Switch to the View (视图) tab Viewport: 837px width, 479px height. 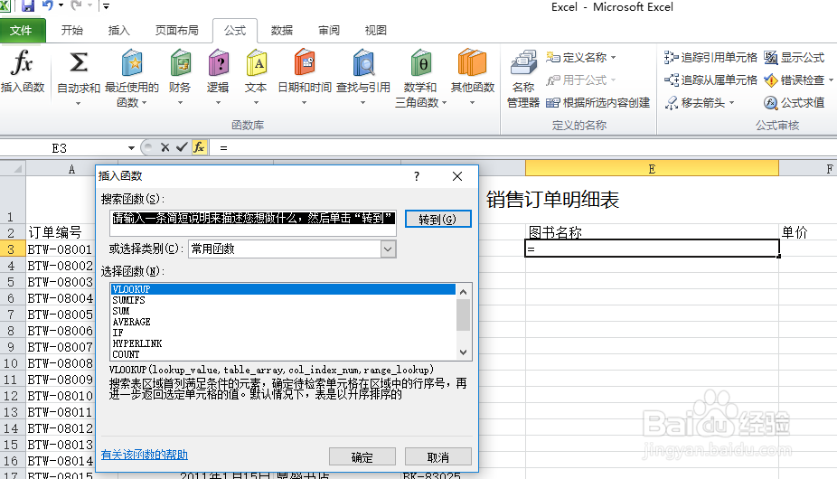pos(376,31)
